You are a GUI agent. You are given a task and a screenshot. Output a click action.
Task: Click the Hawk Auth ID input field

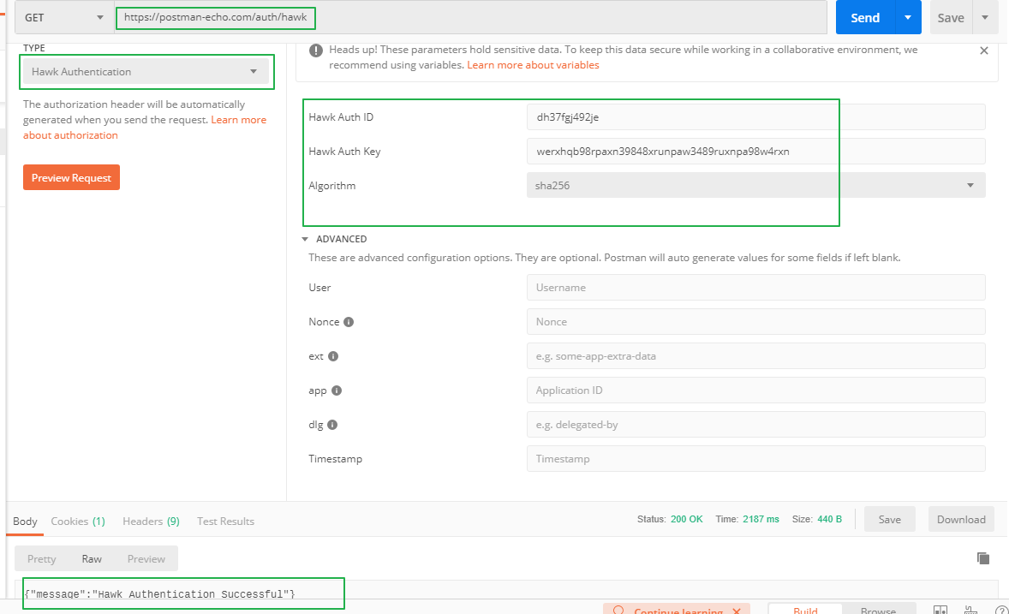(x=755, y=117)
